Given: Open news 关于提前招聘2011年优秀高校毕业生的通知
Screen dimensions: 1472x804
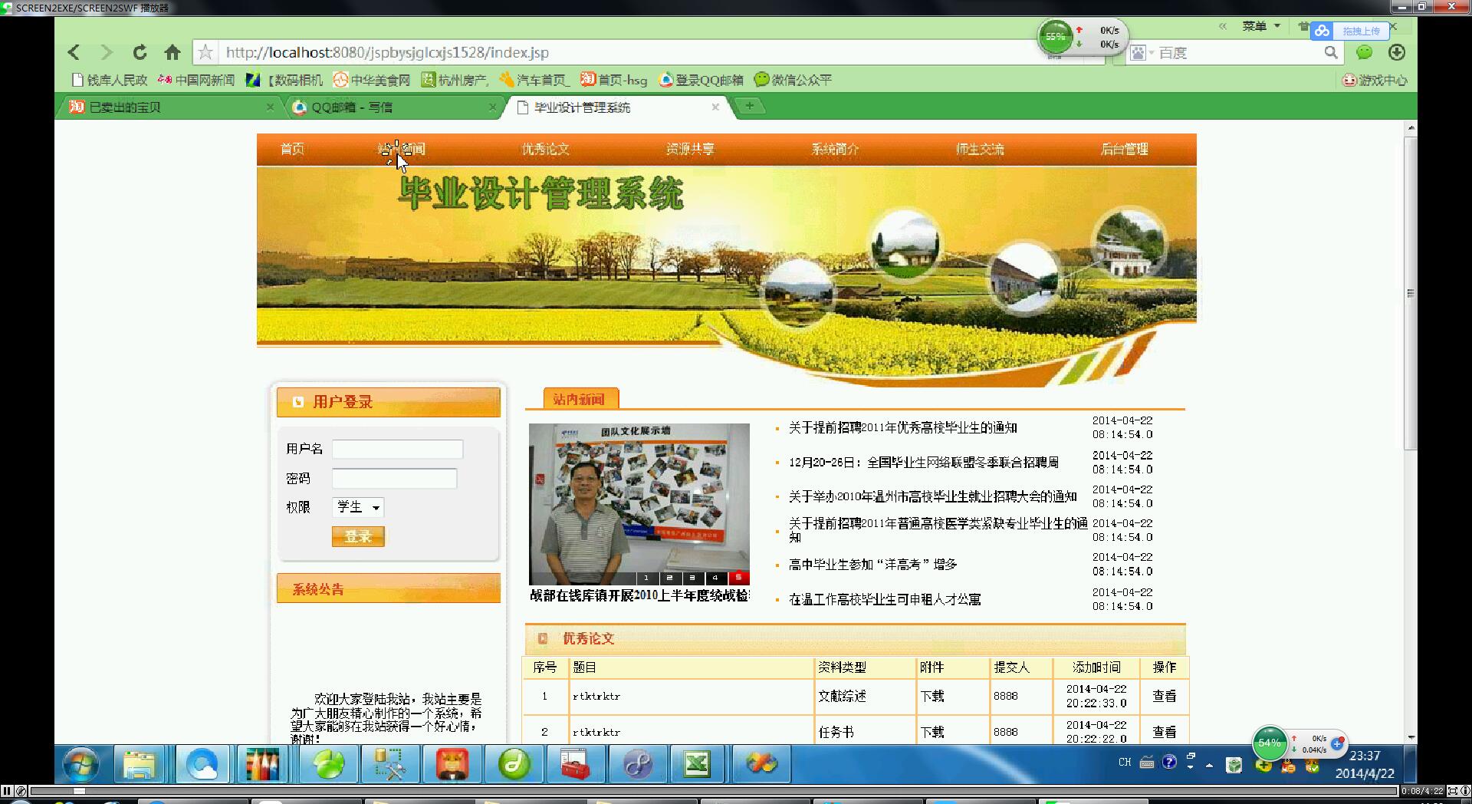Looking at the screenshot, I should click(902, 427).
